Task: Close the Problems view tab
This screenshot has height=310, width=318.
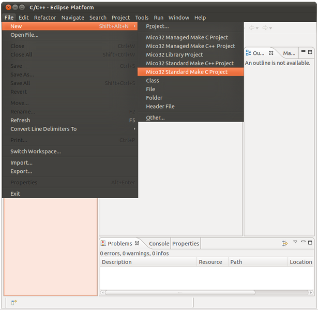Action: tap(137, 243)
